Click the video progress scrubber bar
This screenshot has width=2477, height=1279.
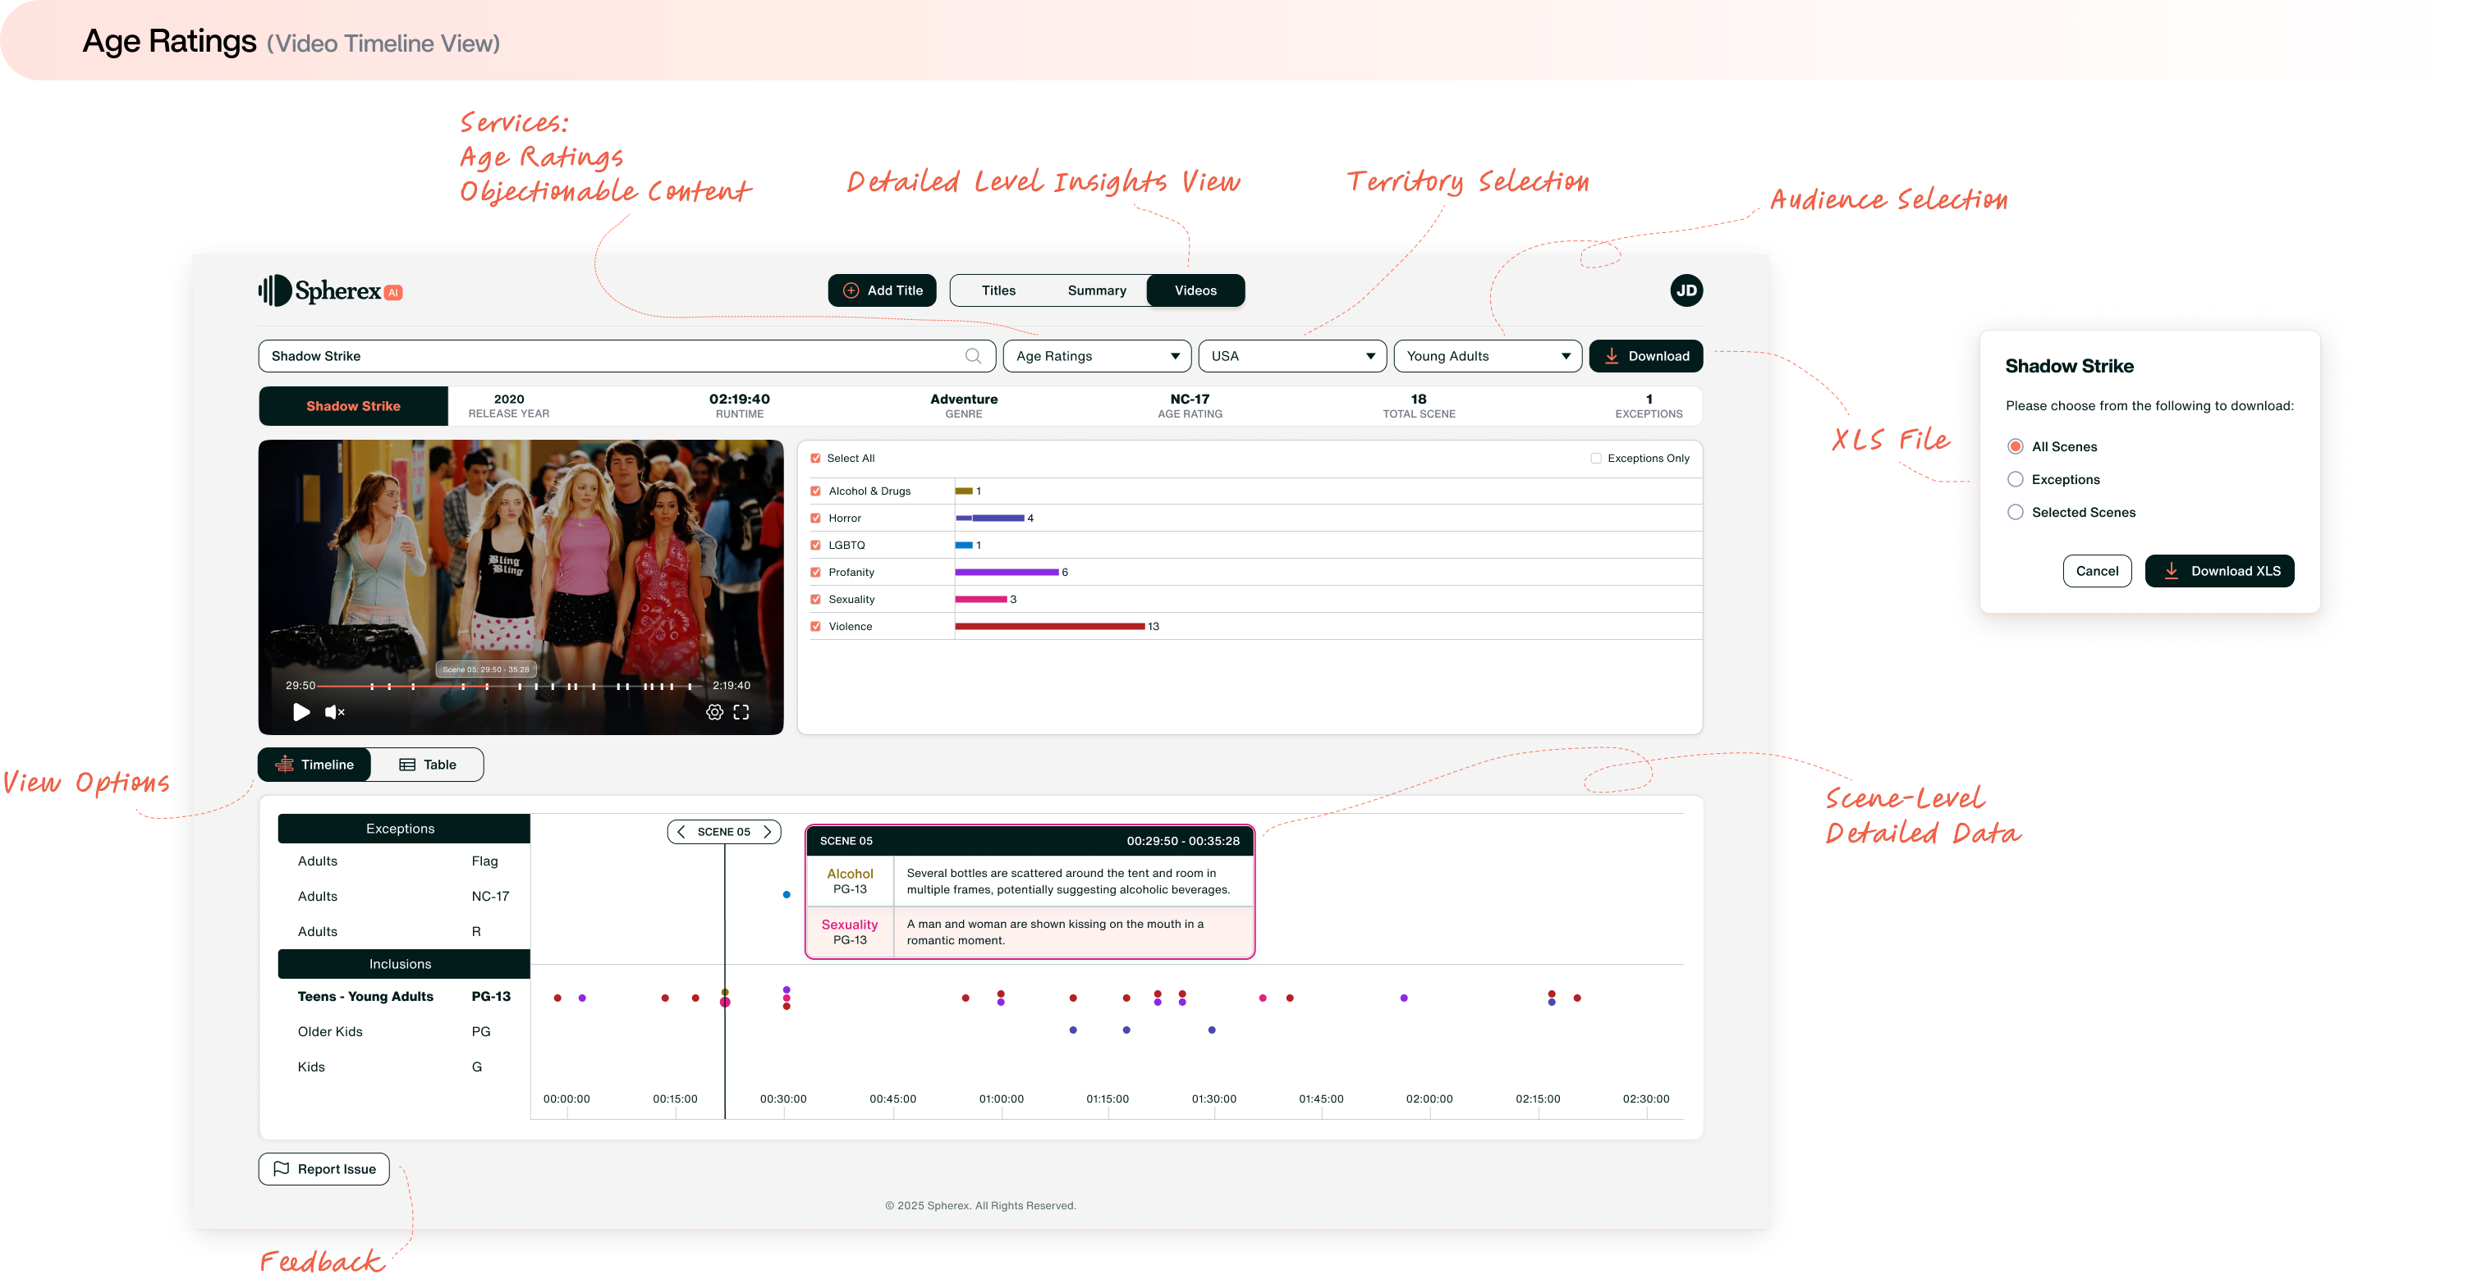coord(510,686)
